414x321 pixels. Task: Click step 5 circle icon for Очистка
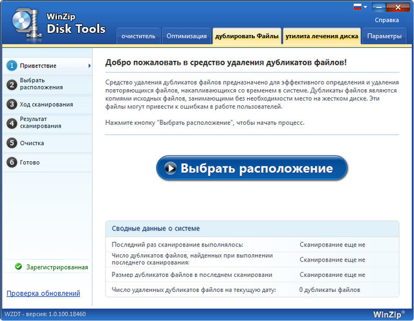click(12, 143)
